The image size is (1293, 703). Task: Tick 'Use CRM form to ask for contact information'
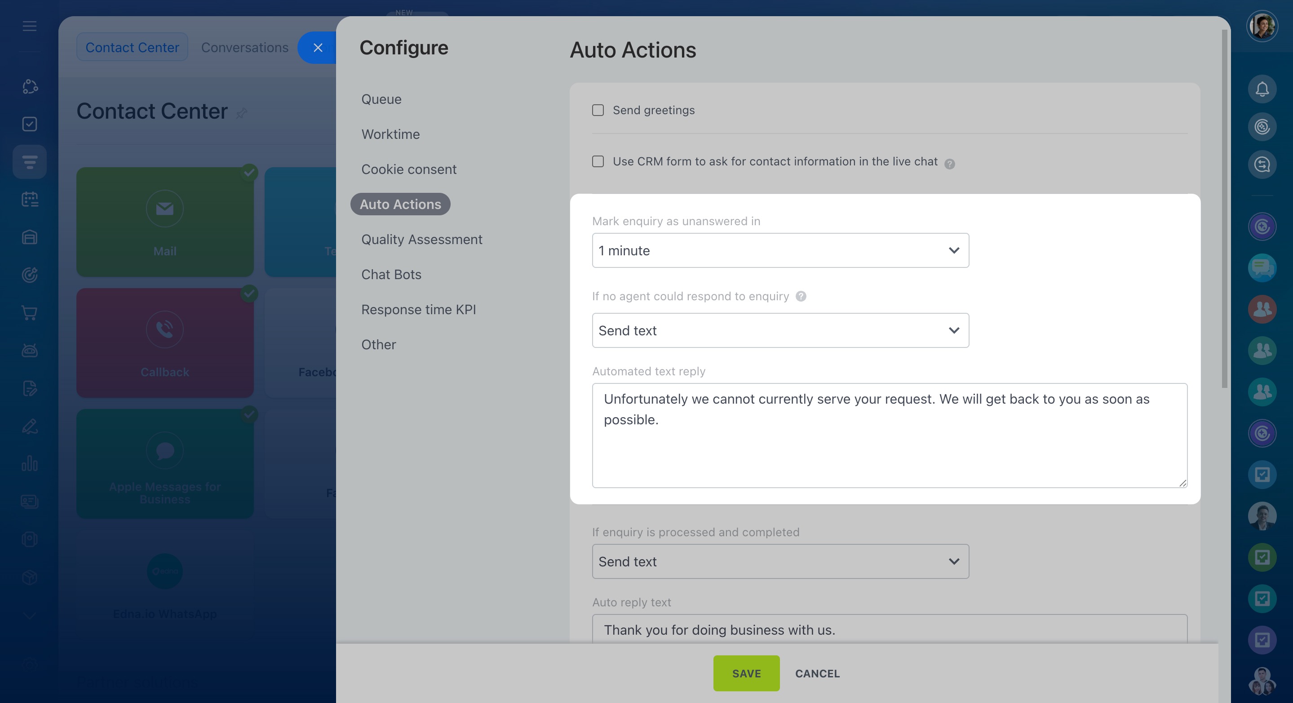point(598,161)
